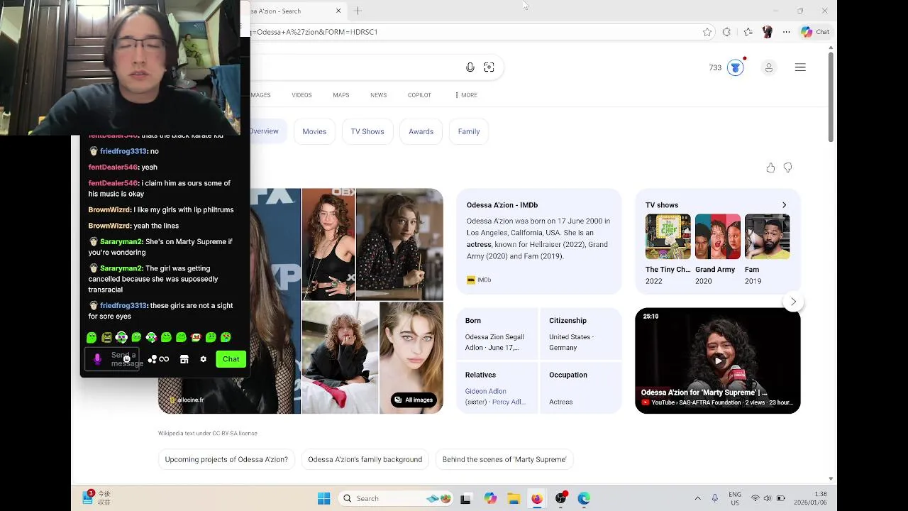Screen dimensions: 908x511
Task: Open browser settings and more ellipsis
Action: (x=786, y=32)
